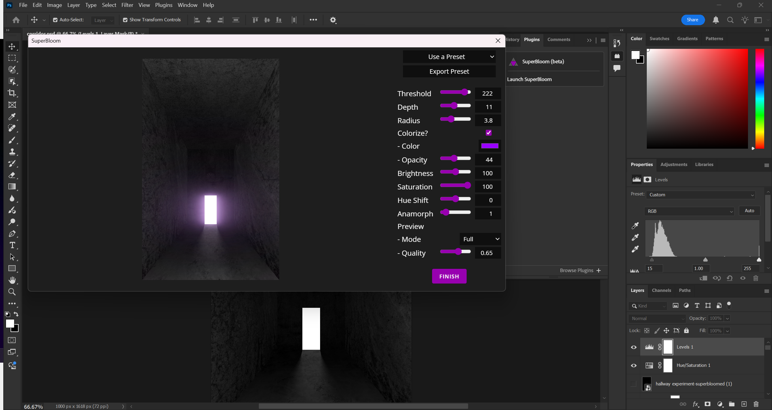Open the Image menu
The width and height of the screenshot is (772, 410).
[x=54, y=5]
